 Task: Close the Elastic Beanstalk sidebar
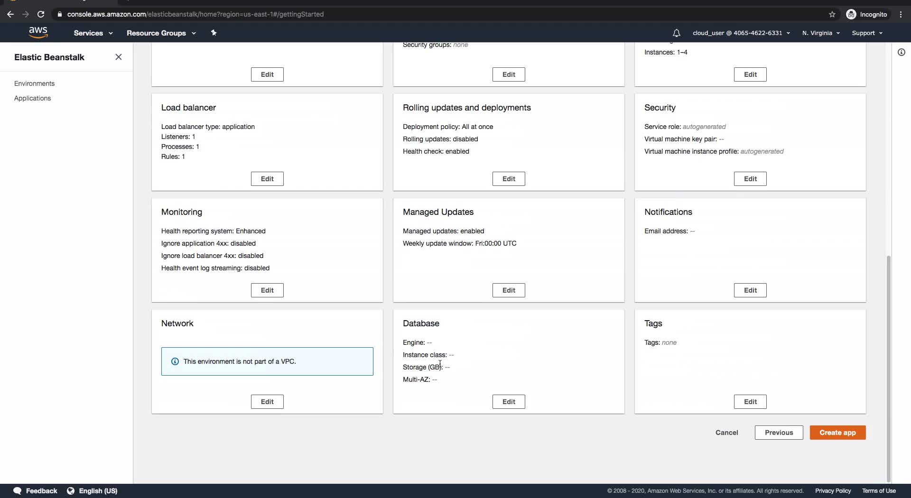tap(119, 57)
